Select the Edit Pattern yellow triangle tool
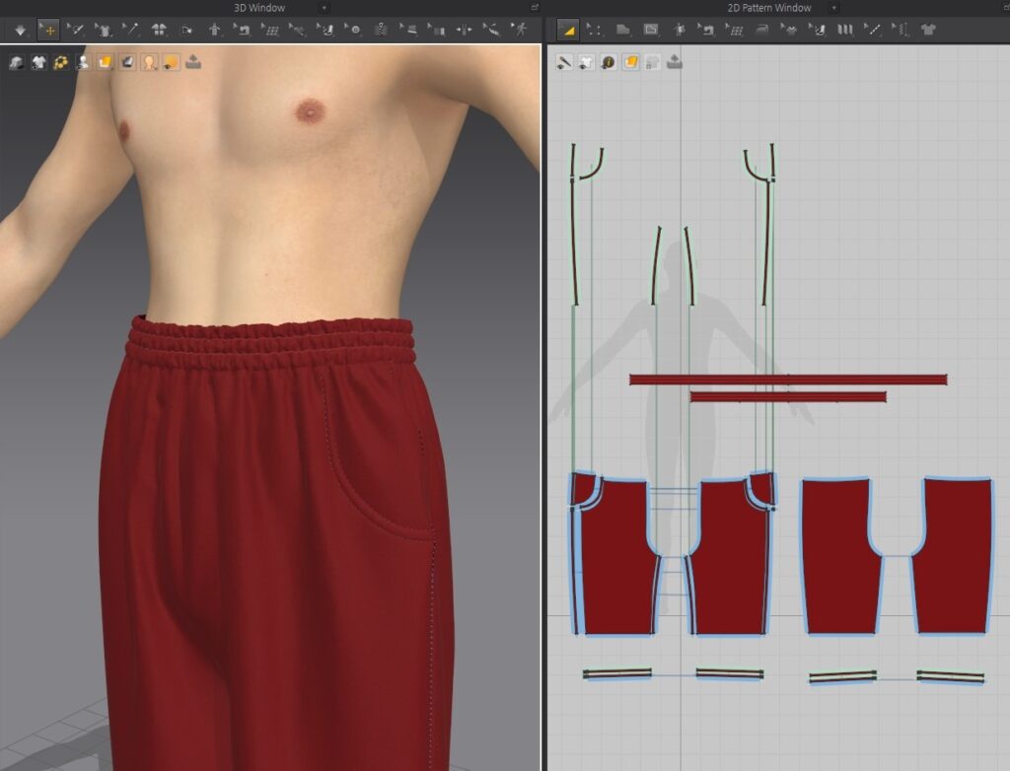Screen dimensions: 1010x771 (x=567, y=30)
